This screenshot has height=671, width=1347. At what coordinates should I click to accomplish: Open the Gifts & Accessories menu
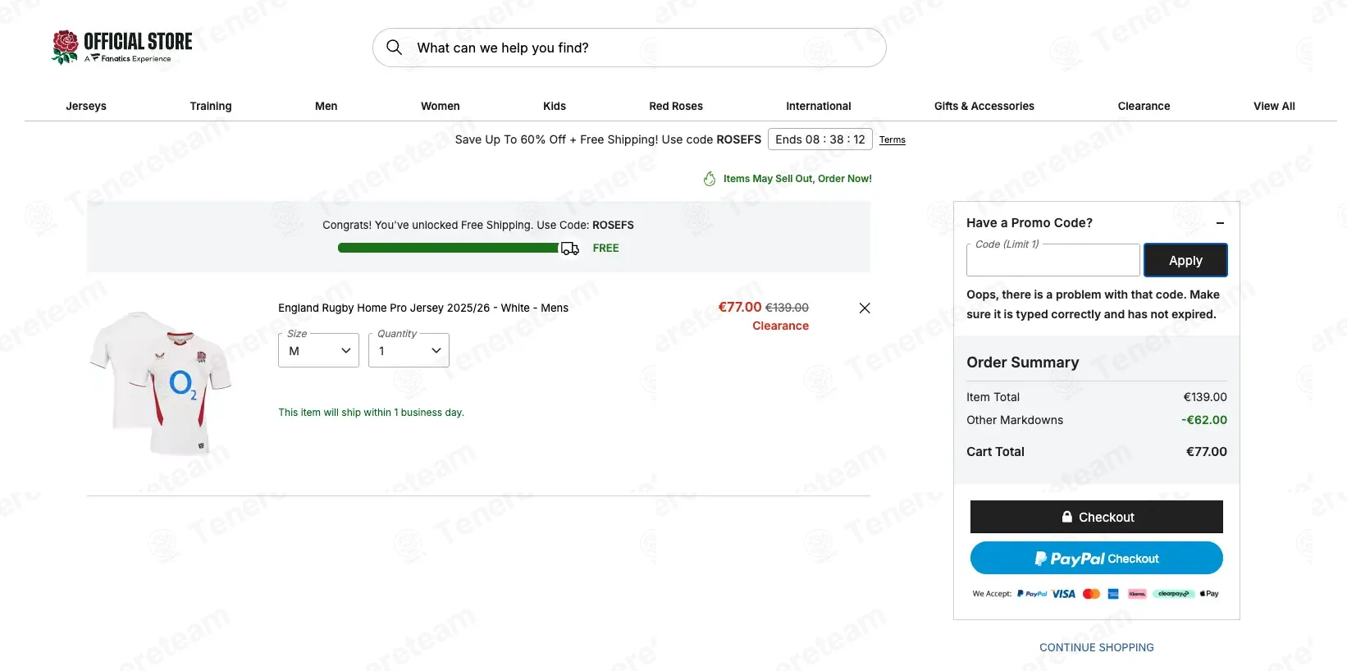pyautogui.click(x=984, y=106)
